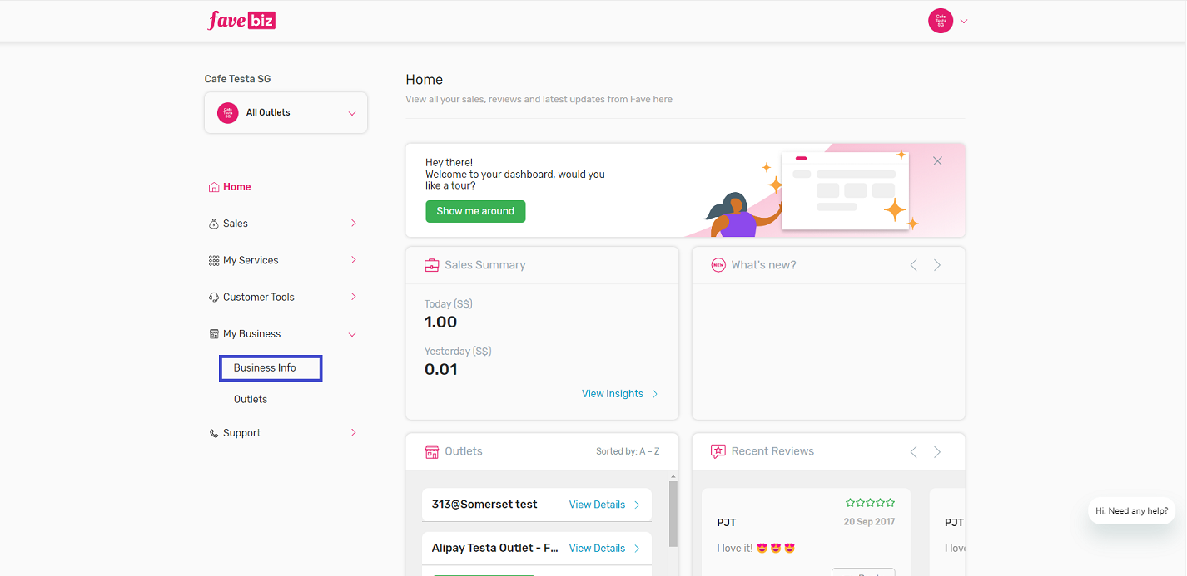Viewport: 1187px width, 576px height.
Task: Open the All Outlets dropdown
Action: click(x=286, y=112)
